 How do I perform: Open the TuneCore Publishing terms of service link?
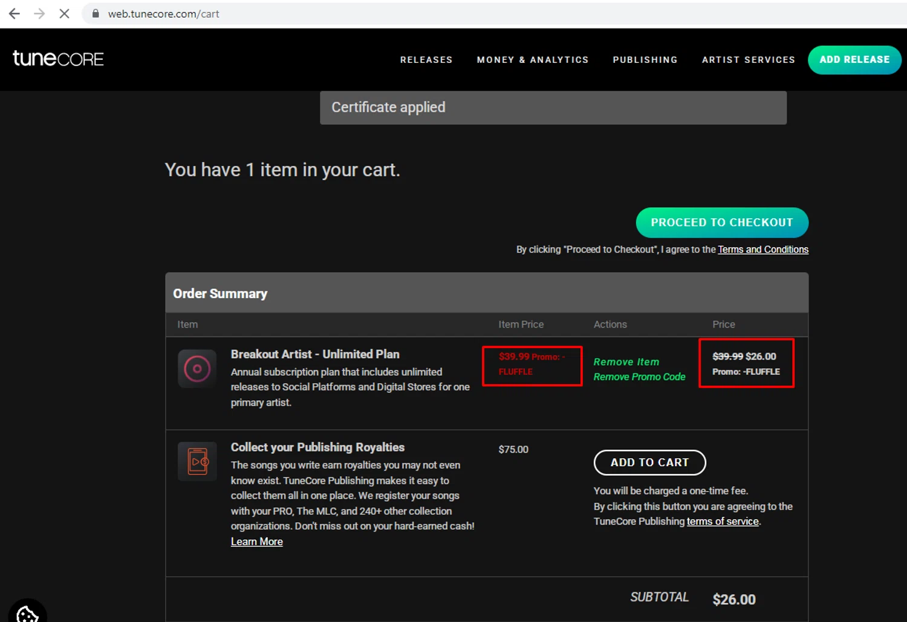coord(723,521)
